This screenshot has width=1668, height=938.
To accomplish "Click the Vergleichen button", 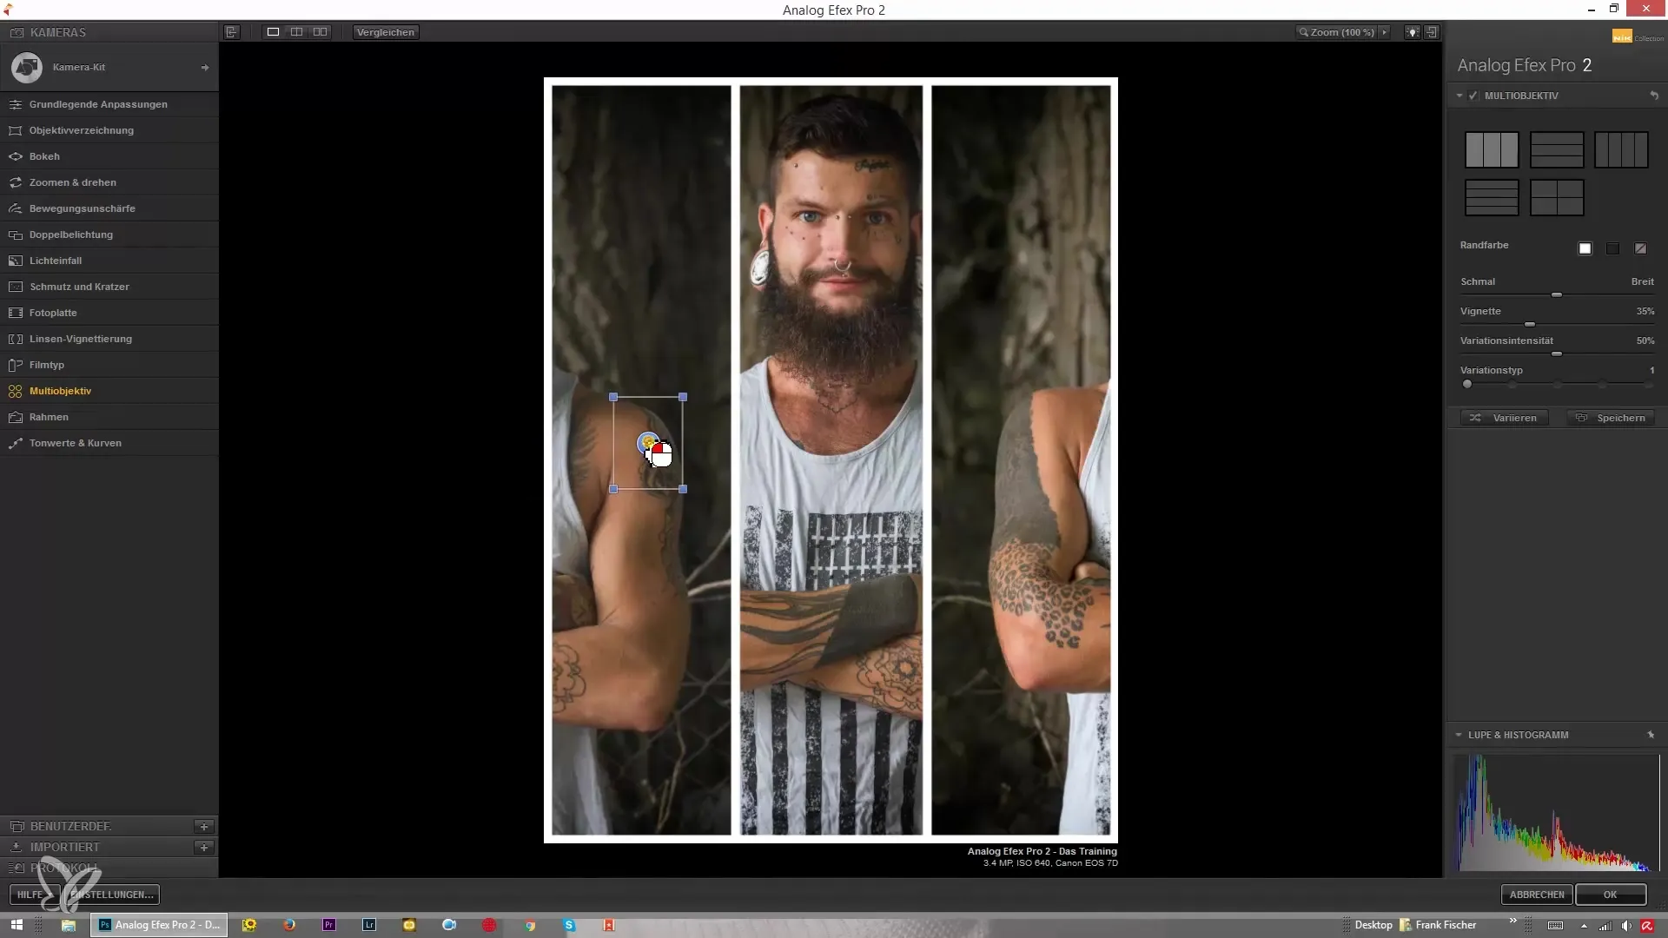I will click(x=386, y=32).
